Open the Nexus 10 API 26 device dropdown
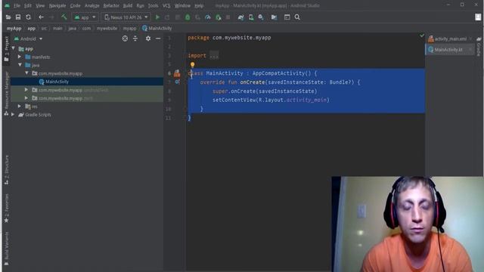 126,17
